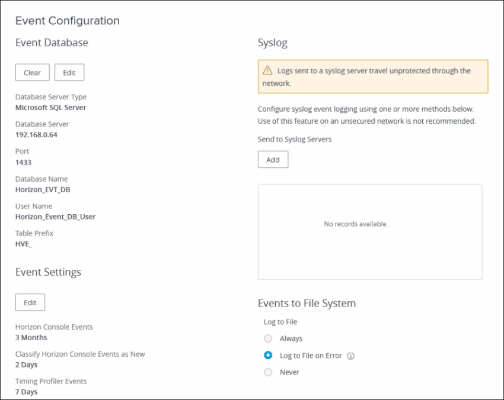Collapse the Event Settings section header
Image resolution: width=504 pixels, height=400 pixels.
(48, 272)
